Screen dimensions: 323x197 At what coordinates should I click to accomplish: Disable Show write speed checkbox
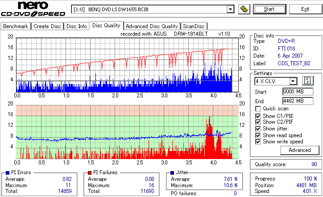(x=258, y=142)
